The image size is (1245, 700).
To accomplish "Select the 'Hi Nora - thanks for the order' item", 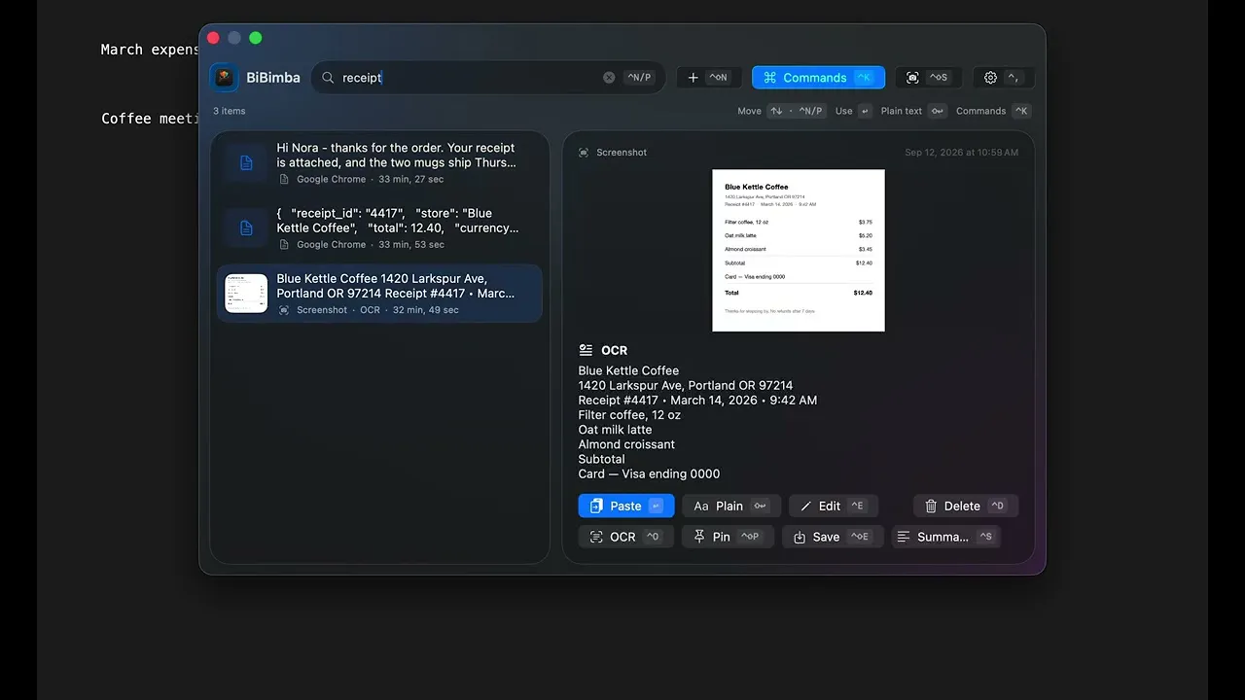I will (x=379, y=162).
